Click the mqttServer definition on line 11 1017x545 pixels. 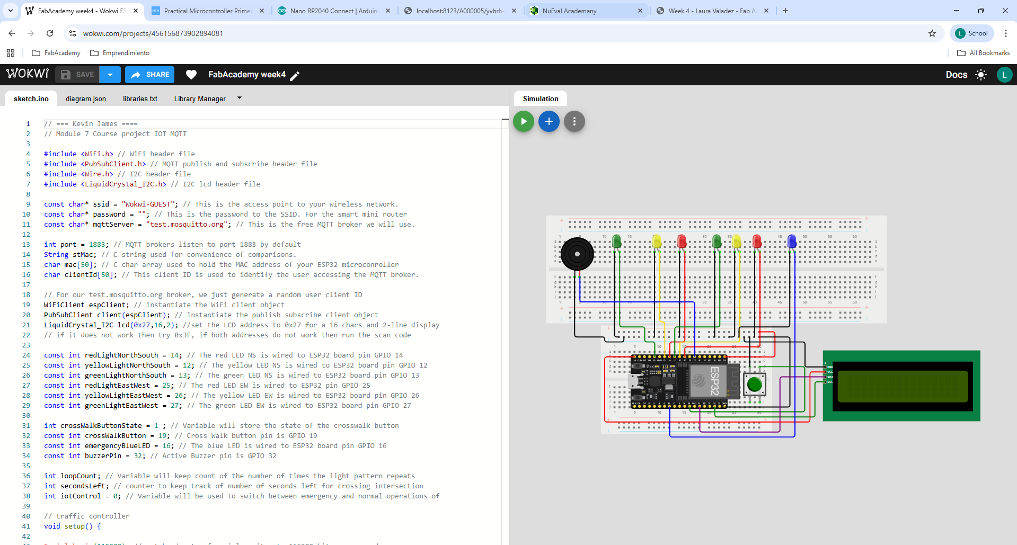click(x=229, y=225)
